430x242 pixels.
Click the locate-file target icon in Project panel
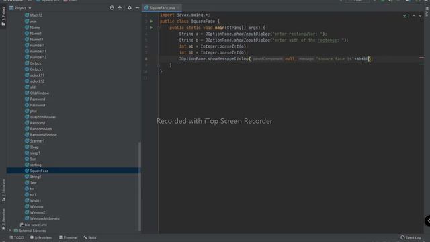[112, 8]
